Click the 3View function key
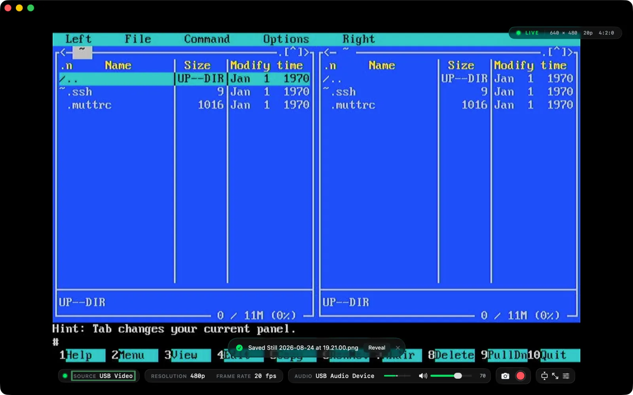This screenshot has height=395, width=633. [x=188, y=355]
